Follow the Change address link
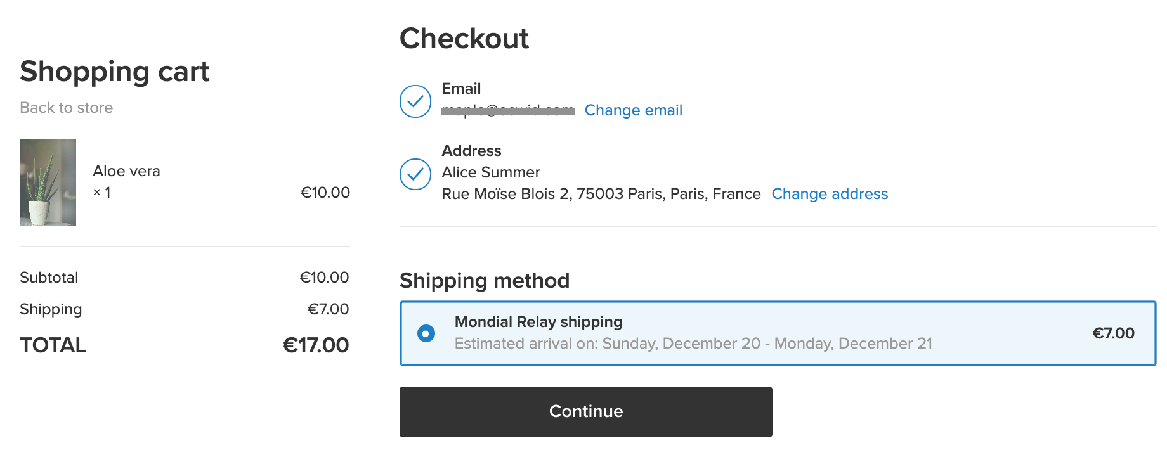Image resolution: width=1167 pixels, height=469 pixels. tap(830, 194)
